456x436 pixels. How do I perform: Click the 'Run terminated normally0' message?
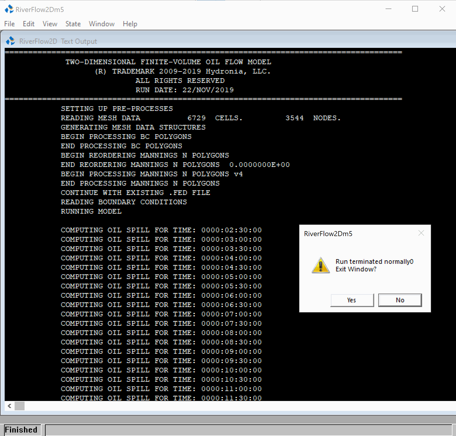coord(374,261)
